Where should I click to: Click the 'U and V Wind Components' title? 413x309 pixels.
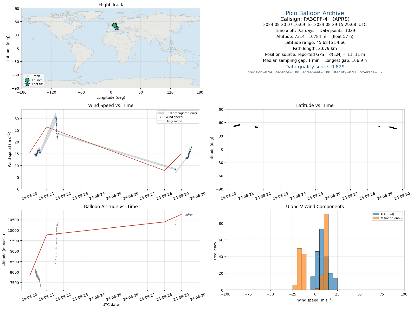(315, 207)
